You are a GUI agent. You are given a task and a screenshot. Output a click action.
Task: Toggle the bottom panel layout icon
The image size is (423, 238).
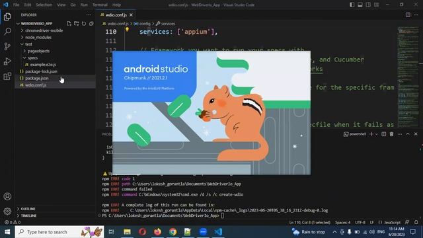(x=360, y=5)
